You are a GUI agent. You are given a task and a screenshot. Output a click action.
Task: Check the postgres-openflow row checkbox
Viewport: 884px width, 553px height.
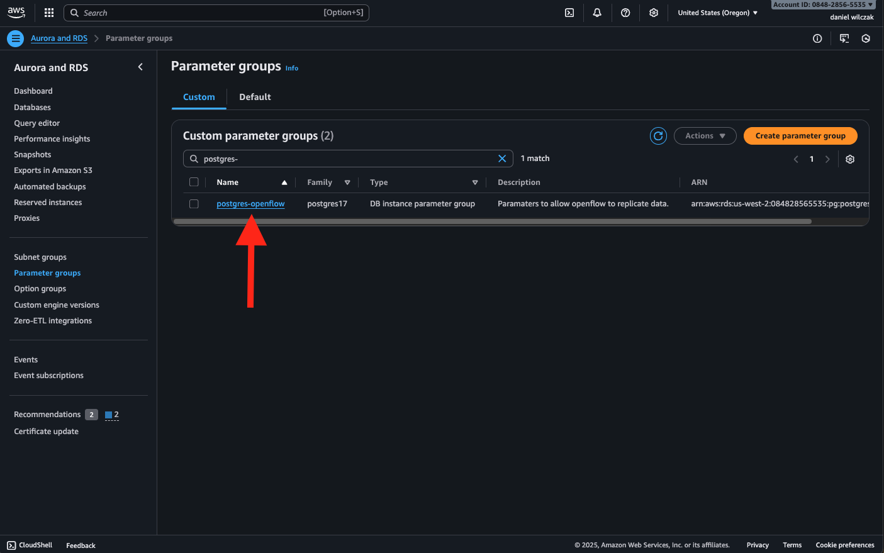(194, 204)
